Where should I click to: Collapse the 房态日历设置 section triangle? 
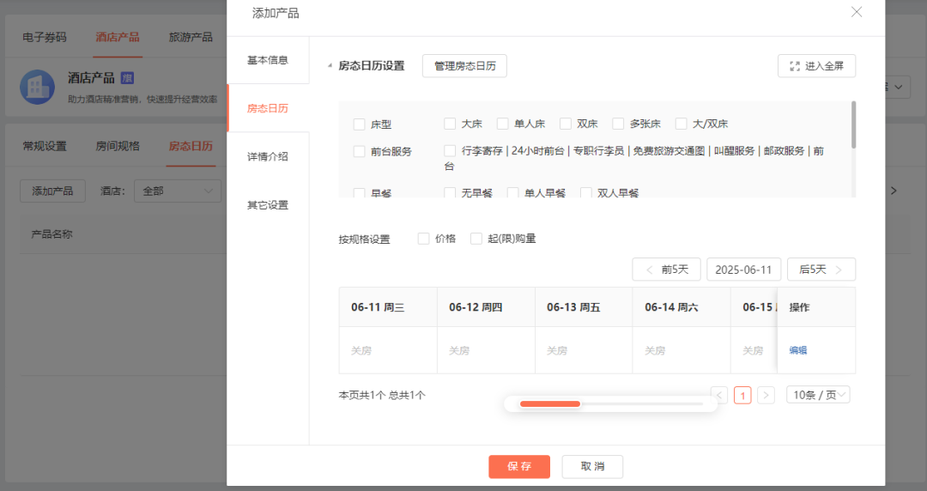coord(330,65)
